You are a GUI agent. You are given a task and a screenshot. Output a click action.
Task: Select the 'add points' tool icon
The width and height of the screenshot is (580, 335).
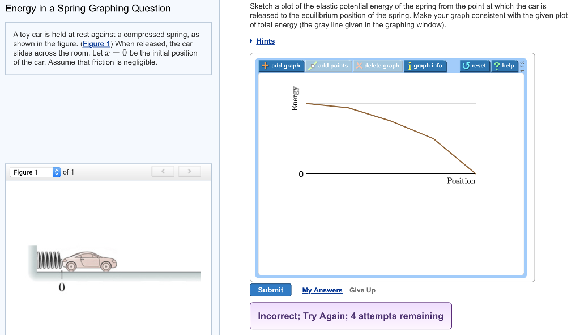[x=313, y=65]
